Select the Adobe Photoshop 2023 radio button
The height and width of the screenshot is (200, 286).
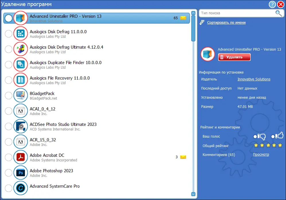click(9, 173)
